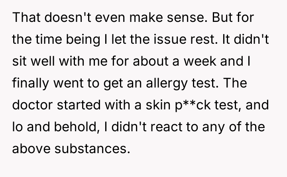Click the word "finally"
Viewport: 287px width, 177px height.
(27, 84)
